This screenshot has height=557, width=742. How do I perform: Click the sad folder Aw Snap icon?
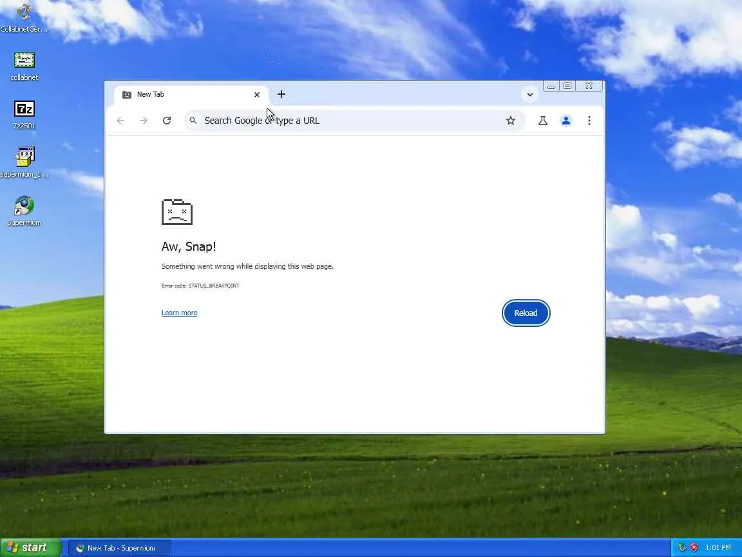(x=177, y=211)
